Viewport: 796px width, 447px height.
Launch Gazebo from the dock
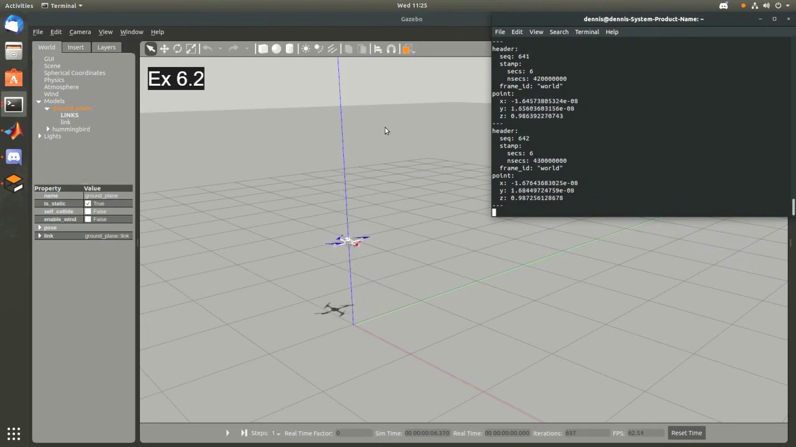click(14, 183)
